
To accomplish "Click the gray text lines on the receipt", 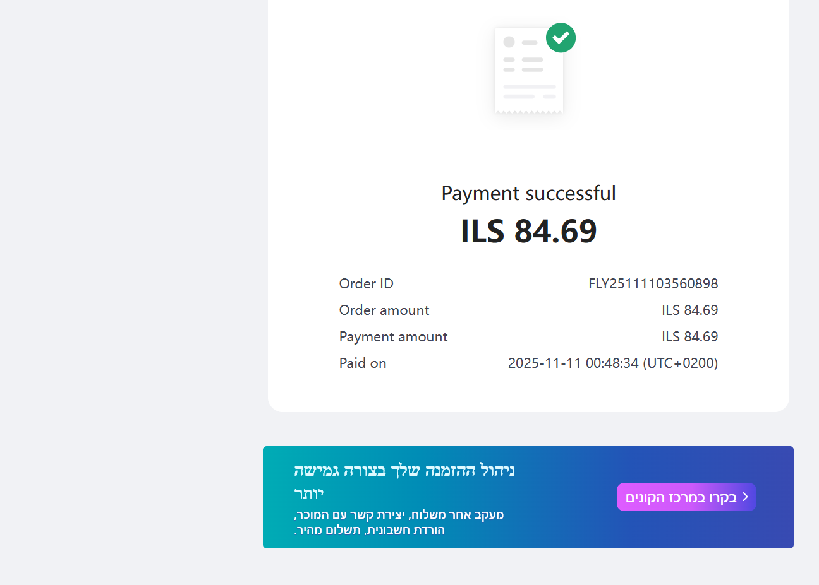I will pyautogui.click(x=530, y=91).
